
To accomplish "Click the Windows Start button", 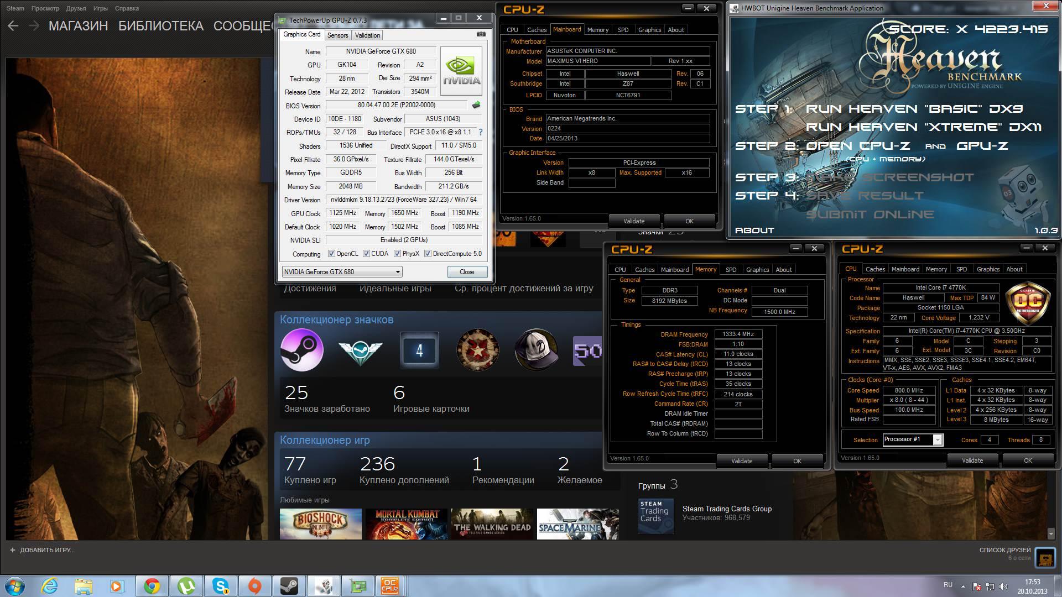I will (14, 585).
